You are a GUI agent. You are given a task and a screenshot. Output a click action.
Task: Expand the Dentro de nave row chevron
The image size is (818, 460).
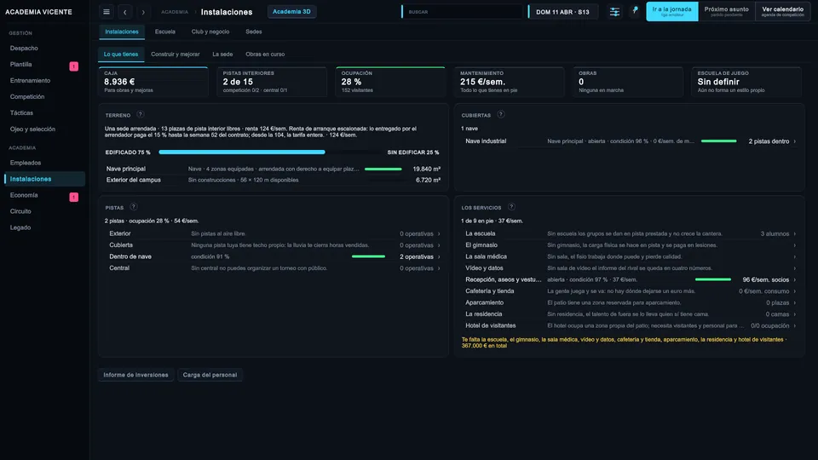point(439,256)
